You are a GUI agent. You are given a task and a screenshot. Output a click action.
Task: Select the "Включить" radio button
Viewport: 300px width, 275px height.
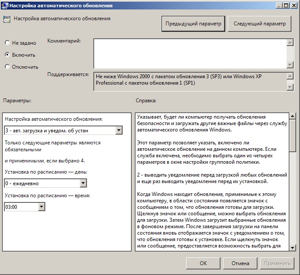point(7,55)
